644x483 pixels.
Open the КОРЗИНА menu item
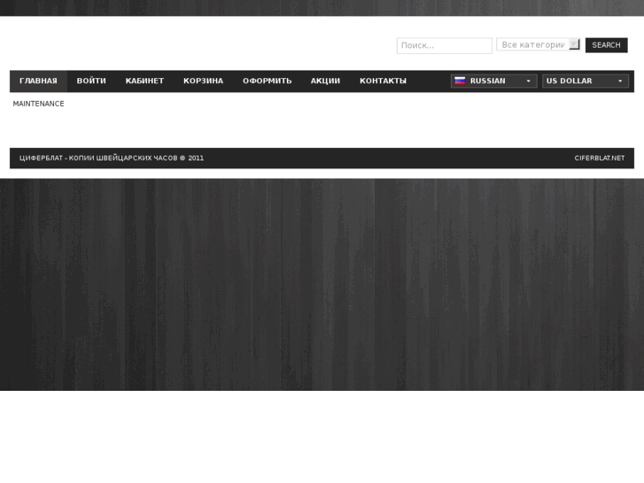pyautogui.click(x=204, y=81)
